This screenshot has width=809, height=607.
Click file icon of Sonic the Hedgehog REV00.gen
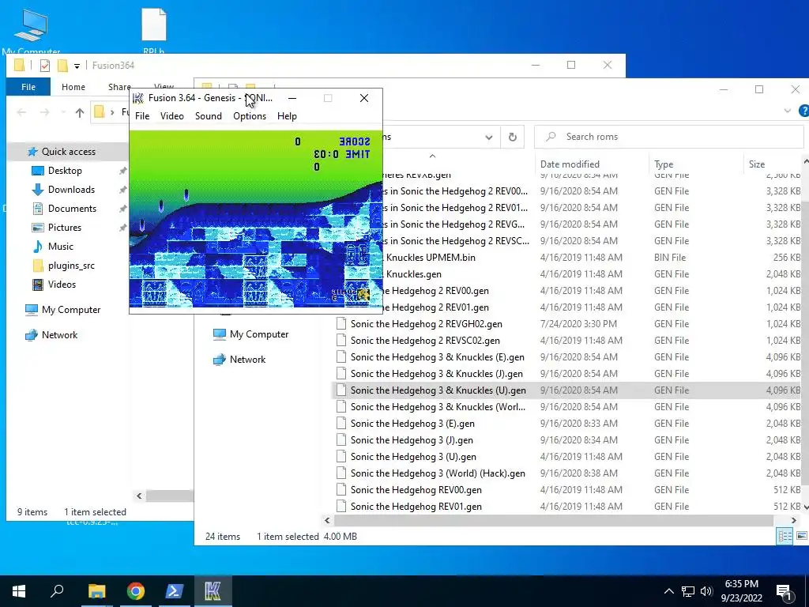click(x=341, y=490)
